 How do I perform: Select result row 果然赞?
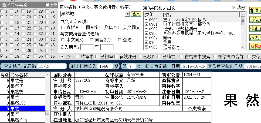[23, 92]
